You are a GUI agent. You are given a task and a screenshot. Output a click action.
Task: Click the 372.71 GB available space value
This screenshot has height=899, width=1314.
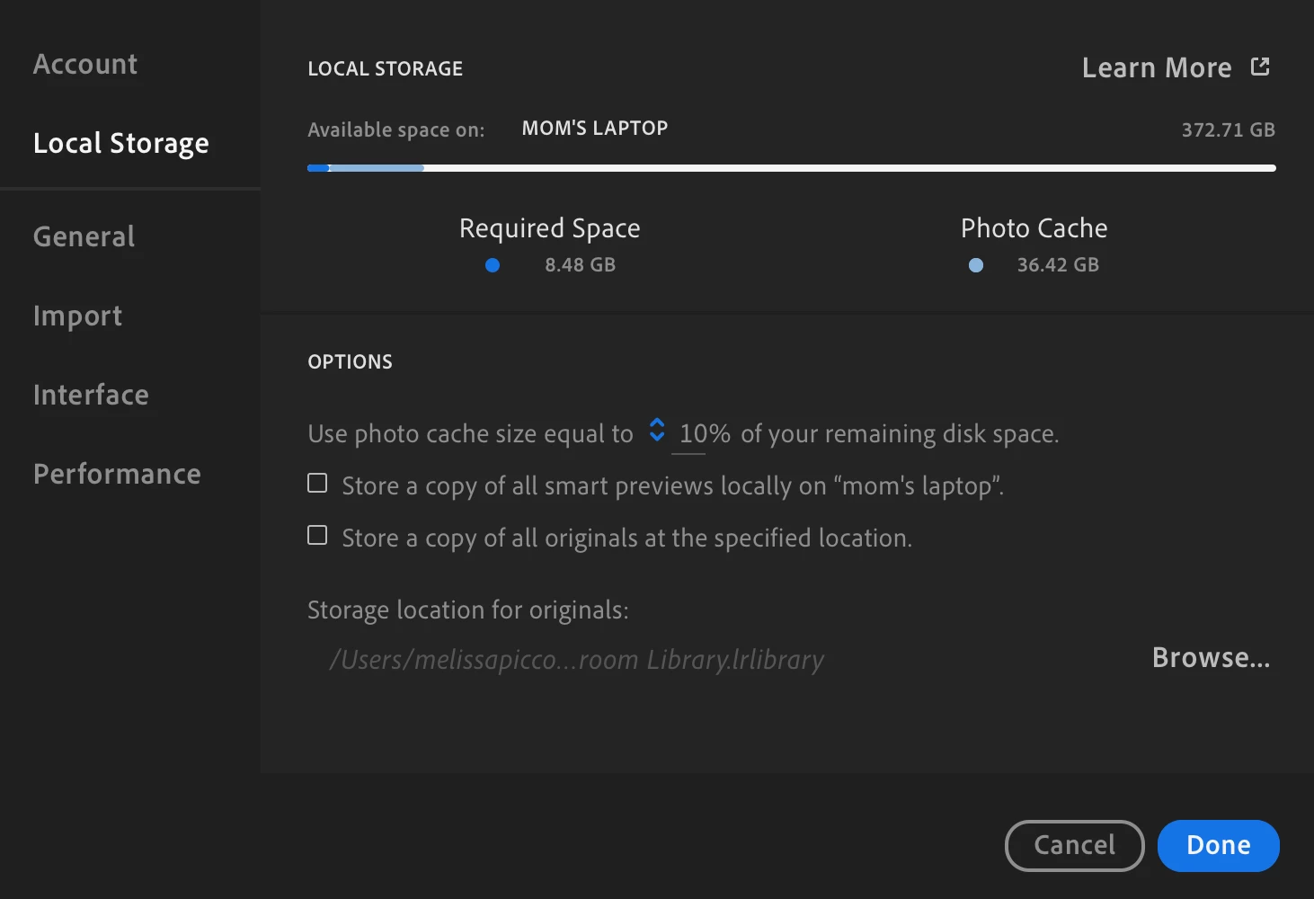coord(1228,129)
